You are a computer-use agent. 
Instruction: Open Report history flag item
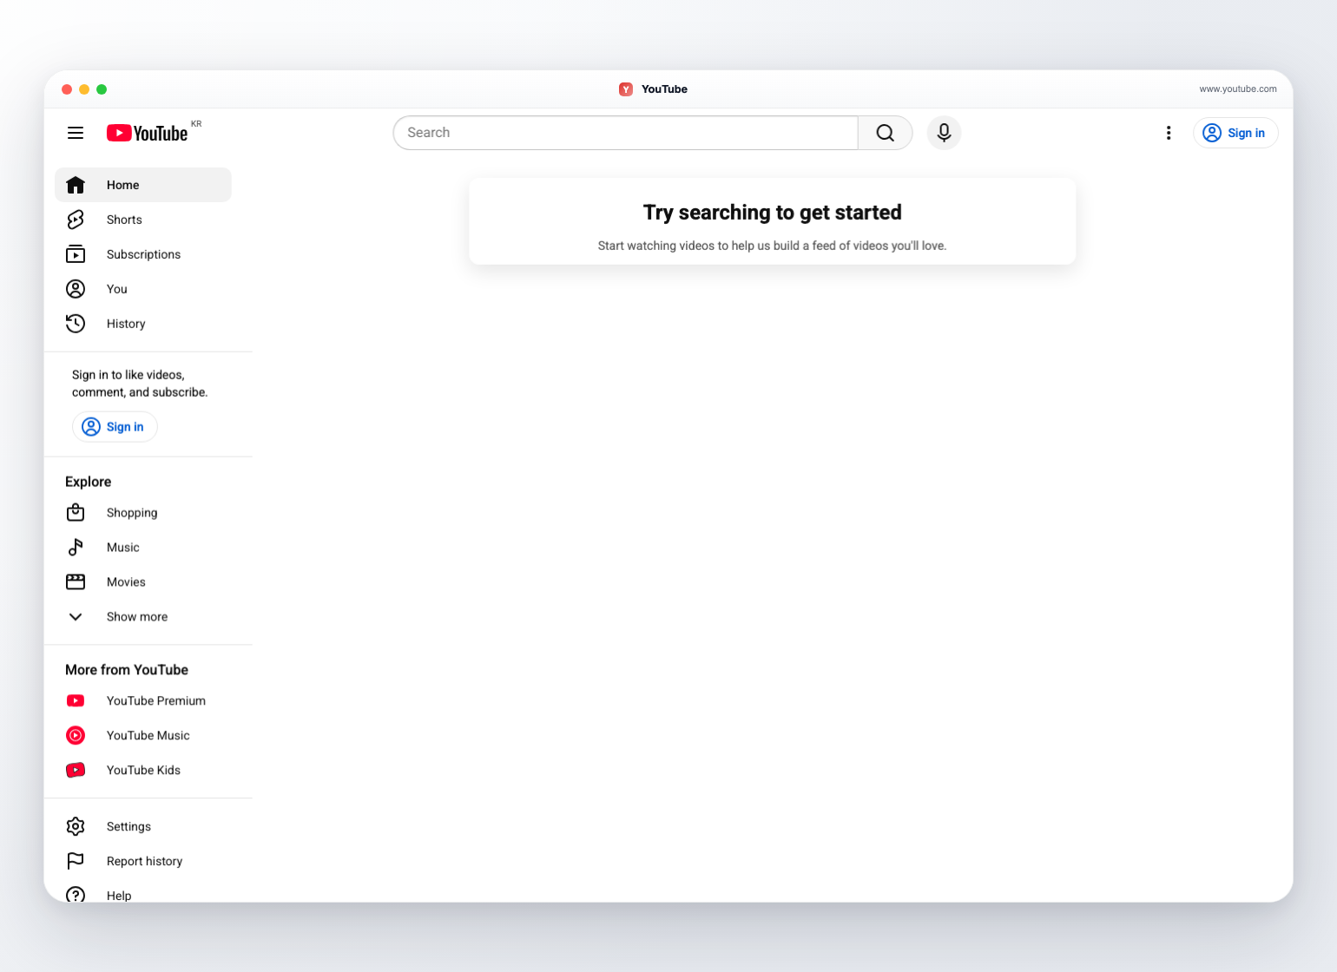point(143,861)
